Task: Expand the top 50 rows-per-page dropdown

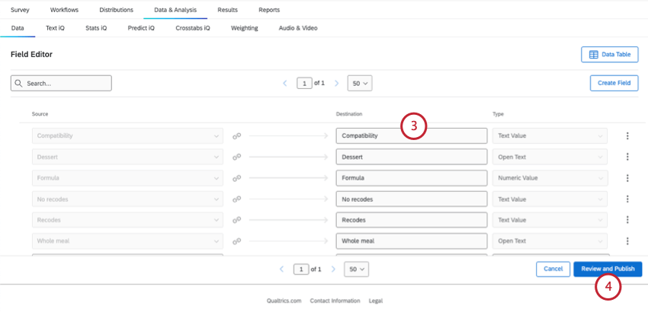Action: 359,83
